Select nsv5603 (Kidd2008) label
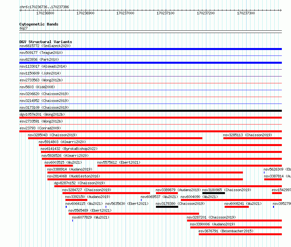This screenshot has height=247, width=291. pyautogui.click(x=37, y=87)
